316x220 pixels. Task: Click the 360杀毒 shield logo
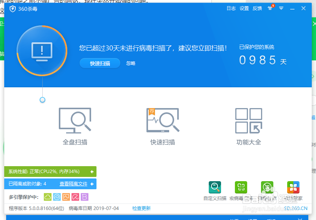(13, 9)
